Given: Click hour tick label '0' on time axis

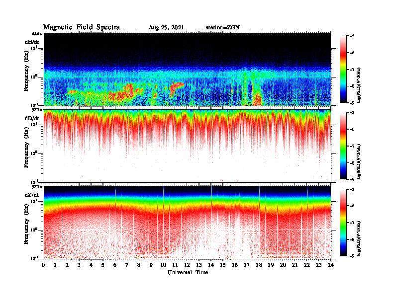Looking at the screenshot, I should pos(43,265).
